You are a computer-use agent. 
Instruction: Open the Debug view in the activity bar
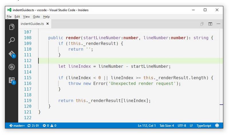pos(12,67)
